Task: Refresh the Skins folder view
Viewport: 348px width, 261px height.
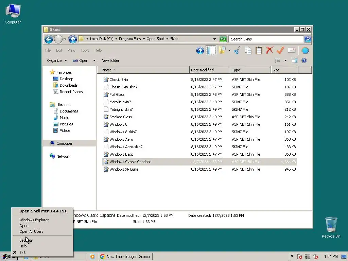Action: pyautogui.click(x=223, y=39)
